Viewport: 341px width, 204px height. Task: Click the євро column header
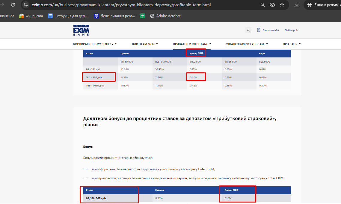click(x=262, y=53)
